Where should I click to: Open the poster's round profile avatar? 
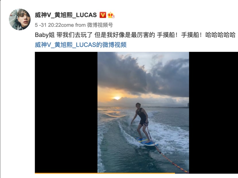[x=19, y=19]
